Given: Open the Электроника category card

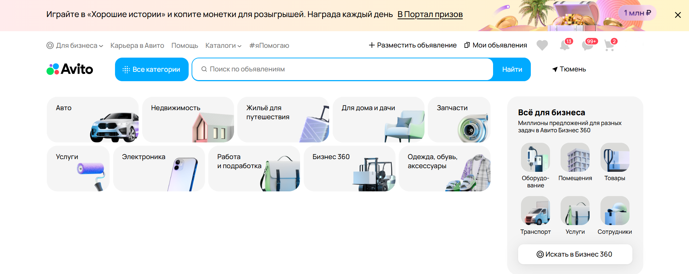Looking at the screenshot, I should 159,169.
